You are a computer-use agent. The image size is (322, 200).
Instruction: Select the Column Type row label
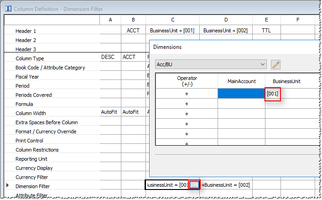pos(30,58)
